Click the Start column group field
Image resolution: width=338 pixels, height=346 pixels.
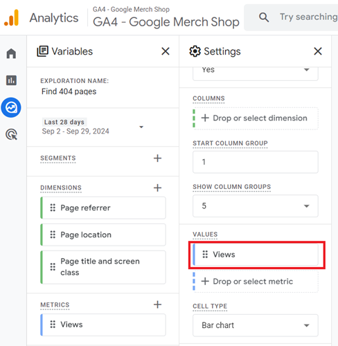(x=256, y=162)
